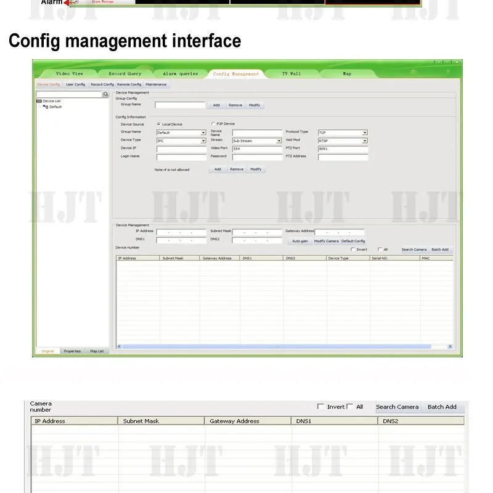Viewport: 493px width, 493px height.
Task: Toggle All checkbox in enlarged lower panel
Action: 349,407
